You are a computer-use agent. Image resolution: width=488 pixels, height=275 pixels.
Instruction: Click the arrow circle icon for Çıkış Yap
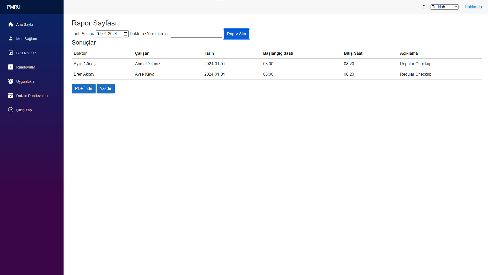click(11, 110)
